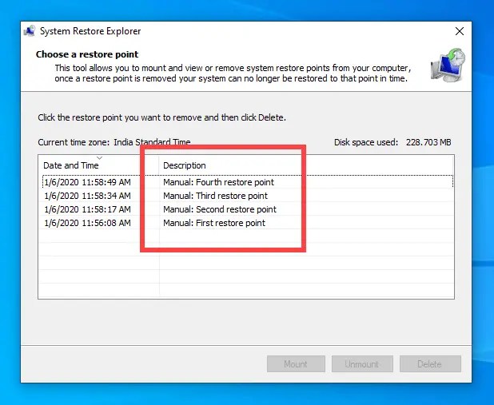Select Manual: Fourth restore point description

[219, 182]
